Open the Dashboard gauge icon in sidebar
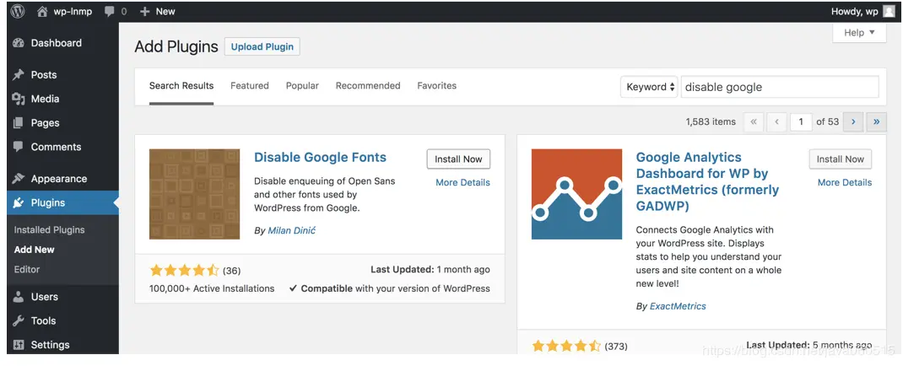The image size is (903, 366). (x=19, y=43)
